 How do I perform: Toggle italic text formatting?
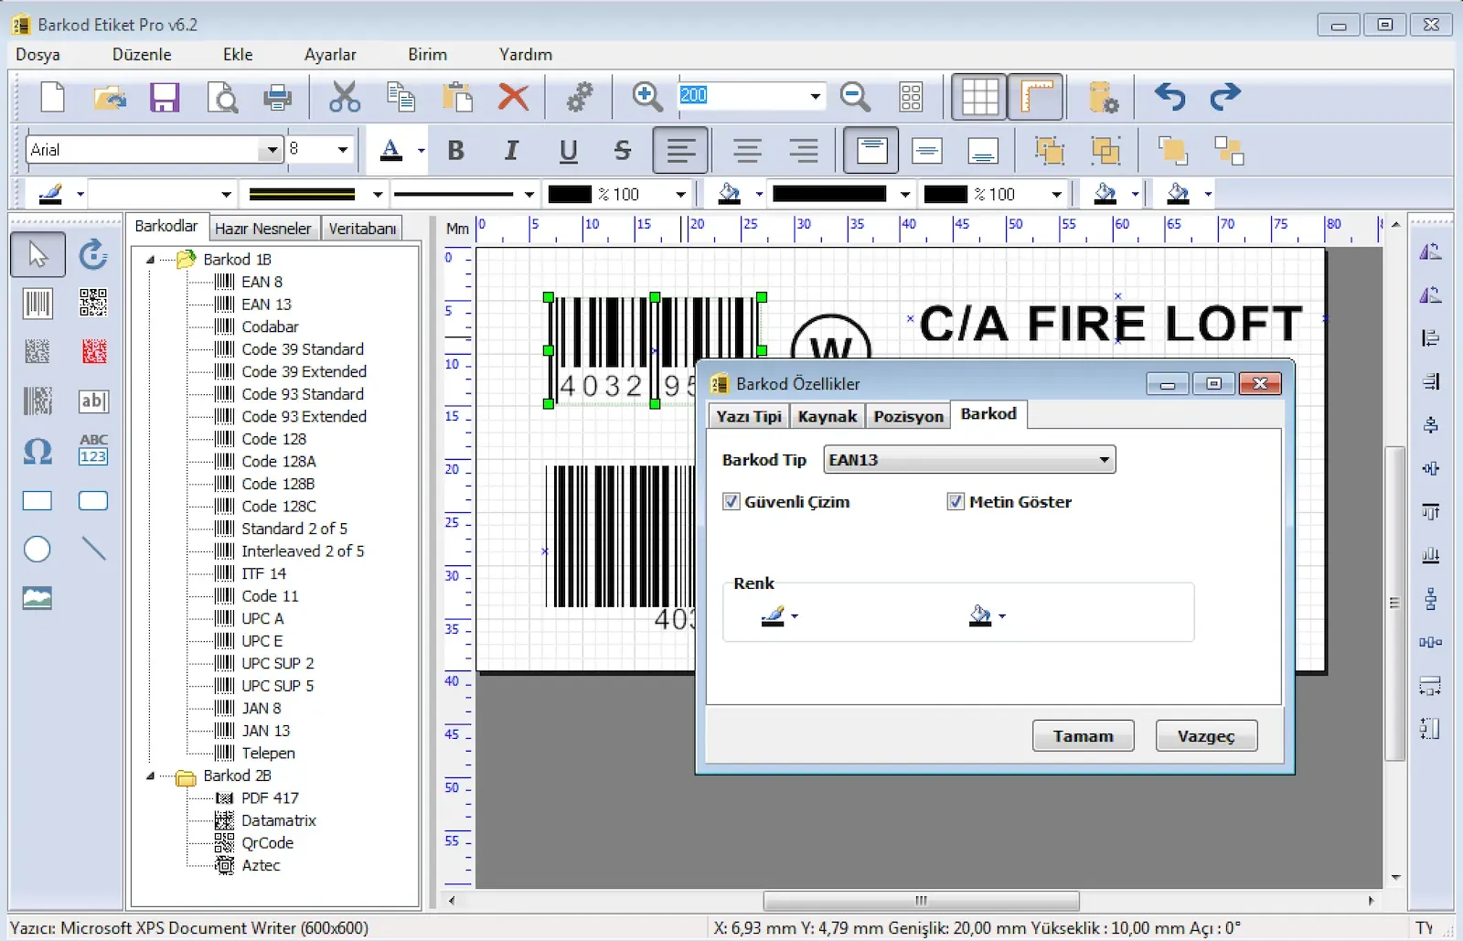click(x=511, y=150)
